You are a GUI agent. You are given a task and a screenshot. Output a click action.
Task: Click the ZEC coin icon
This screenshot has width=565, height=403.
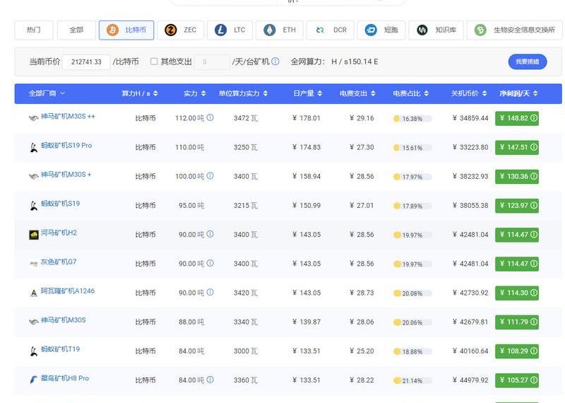point(171,30)
